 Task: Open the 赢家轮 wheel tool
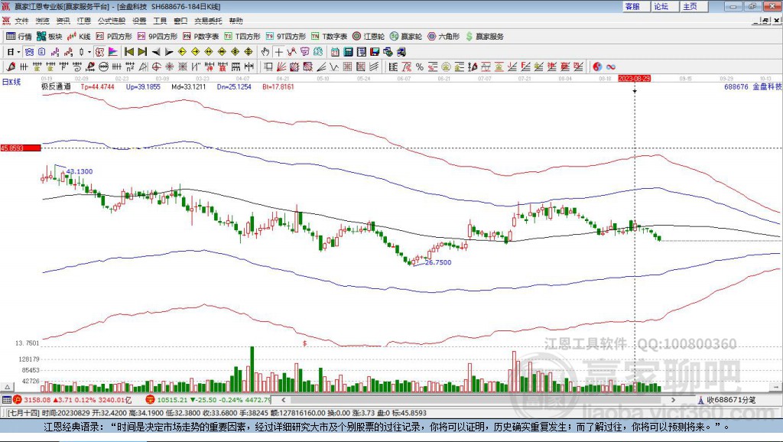(x=406, y=37)
